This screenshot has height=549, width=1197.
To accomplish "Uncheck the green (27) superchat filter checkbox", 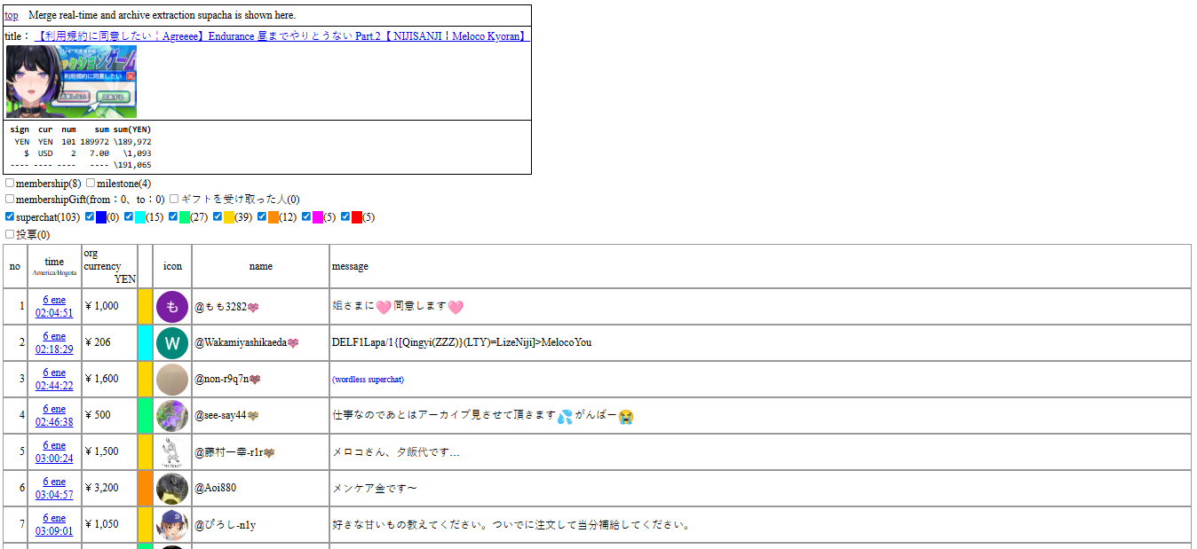I will pyautogui.click(x=173, y=216).
